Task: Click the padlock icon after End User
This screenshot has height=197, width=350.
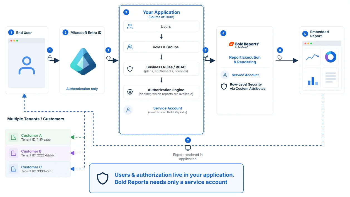Action: (50, 58)
